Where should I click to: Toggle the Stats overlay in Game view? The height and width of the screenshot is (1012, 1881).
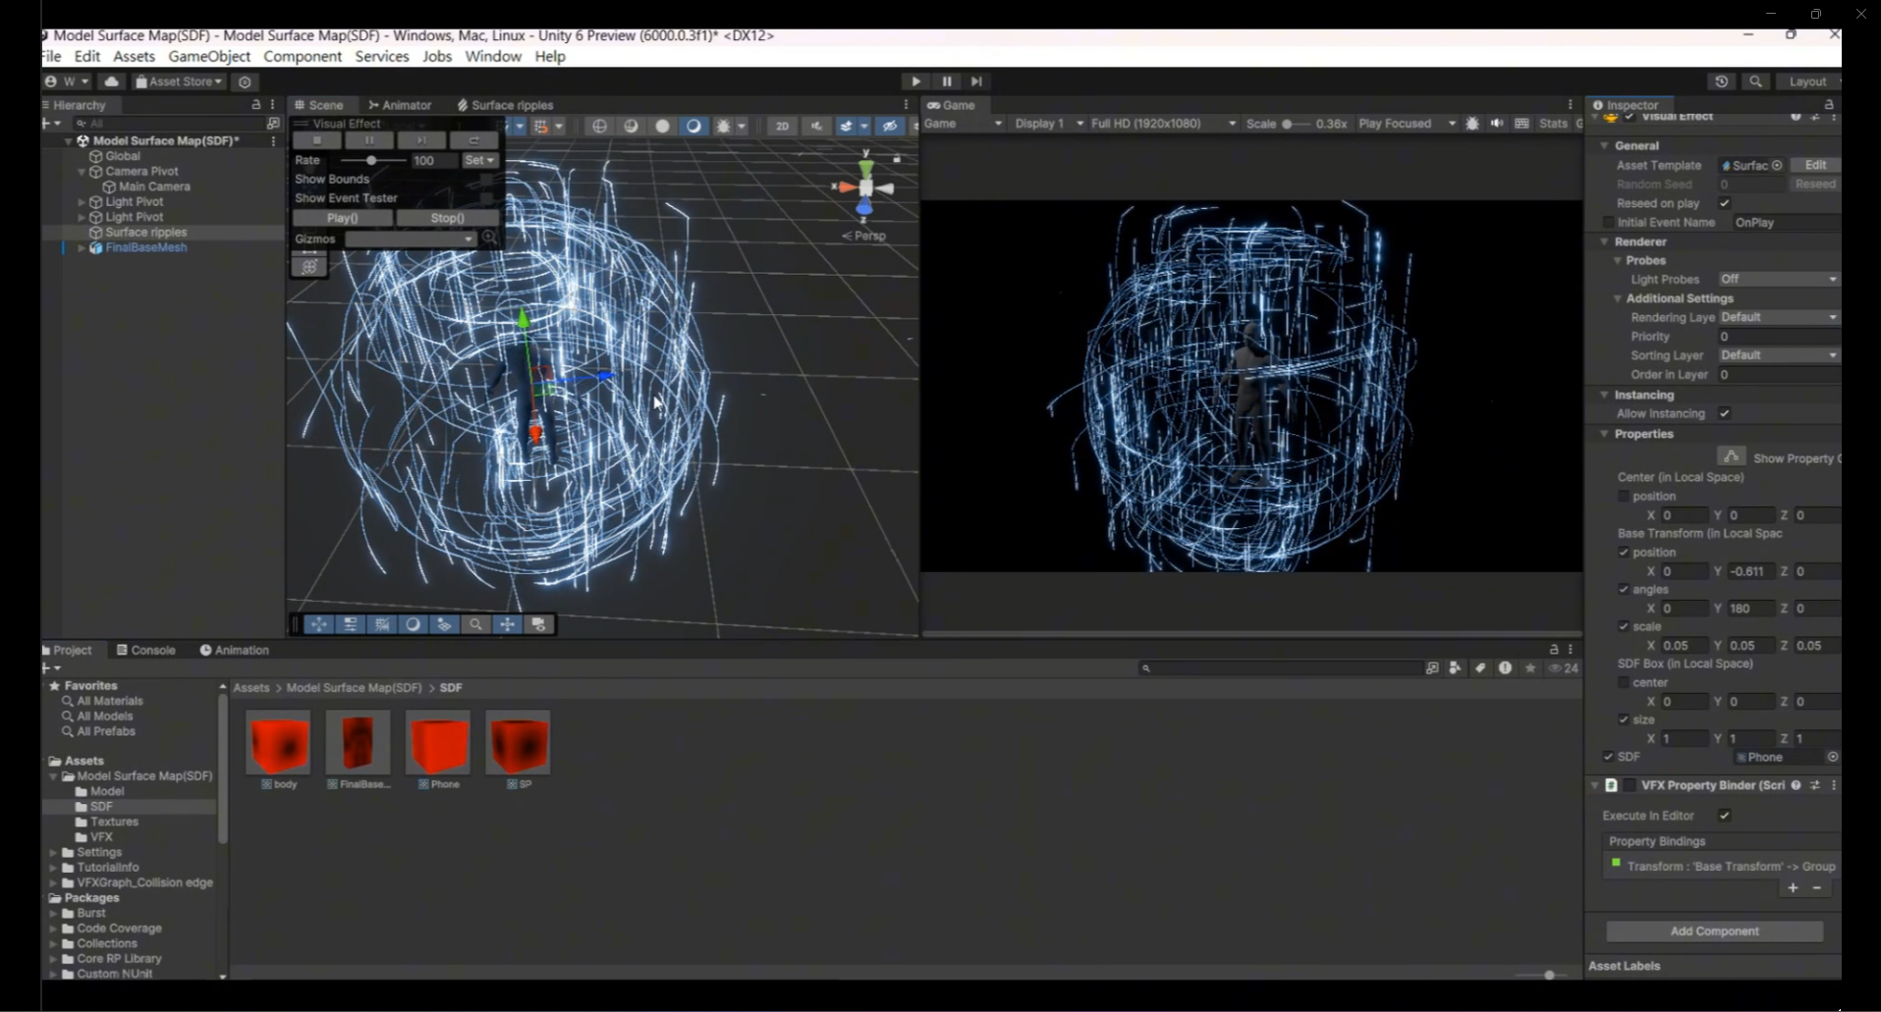(1553, 124)
